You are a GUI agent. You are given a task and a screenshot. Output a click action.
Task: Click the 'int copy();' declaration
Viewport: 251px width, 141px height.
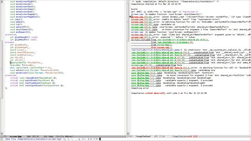[16, 19]
